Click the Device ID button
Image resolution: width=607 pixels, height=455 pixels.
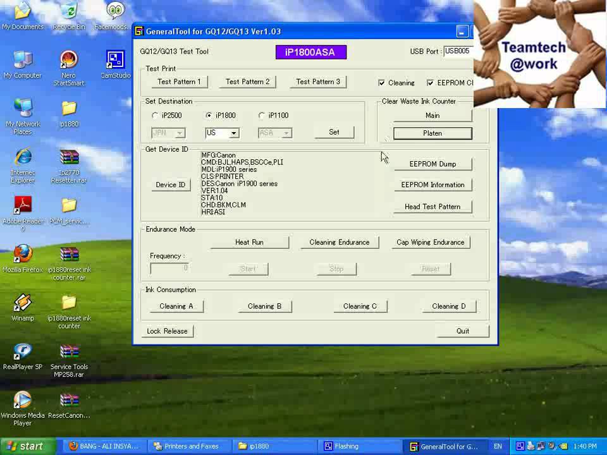pos(170,185)
